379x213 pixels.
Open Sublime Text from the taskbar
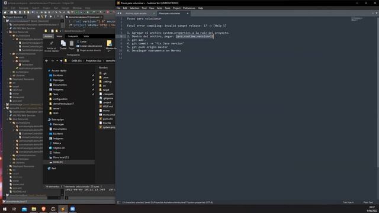[63, 209]
